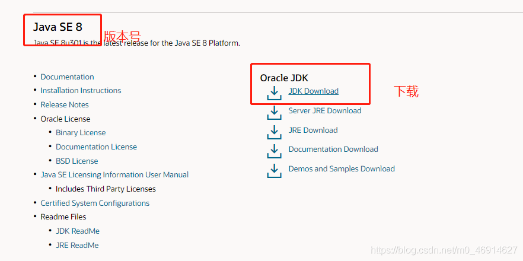This screenshot has height=261, width=523.
Task: Open the Server JRE Download link
Action: (325, 110)
